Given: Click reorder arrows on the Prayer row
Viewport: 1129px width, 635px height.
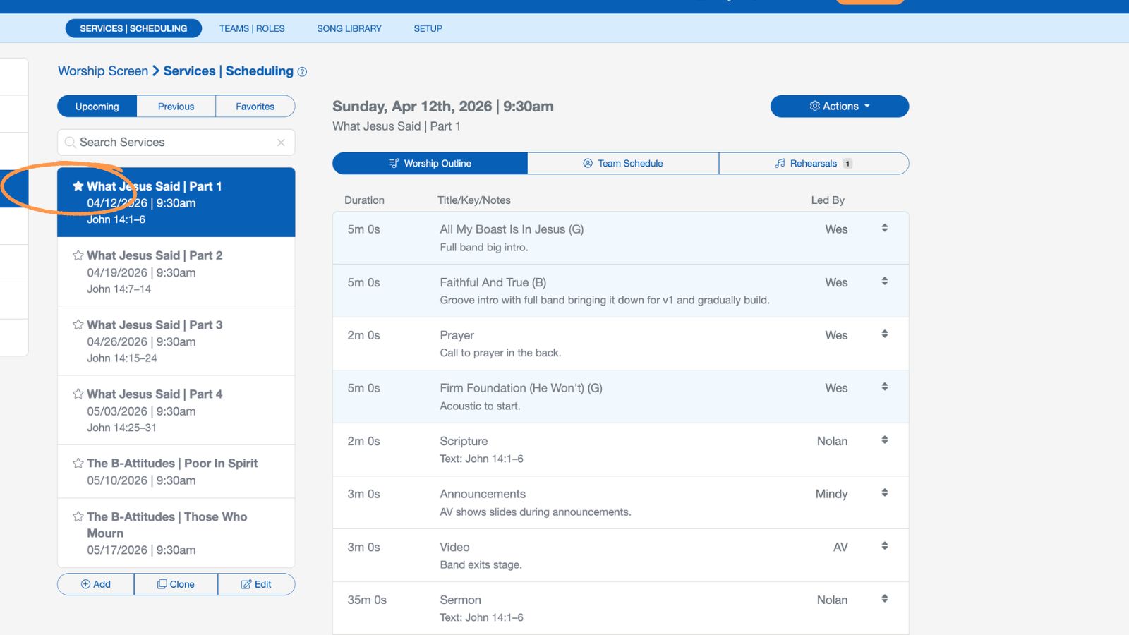Looking at the screenshot, I should (884, 334).
